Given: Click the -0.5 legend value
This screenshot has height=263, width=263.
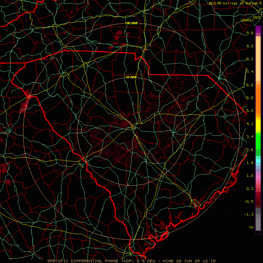Looking at the screenshot, I should [x=249, y=202].
